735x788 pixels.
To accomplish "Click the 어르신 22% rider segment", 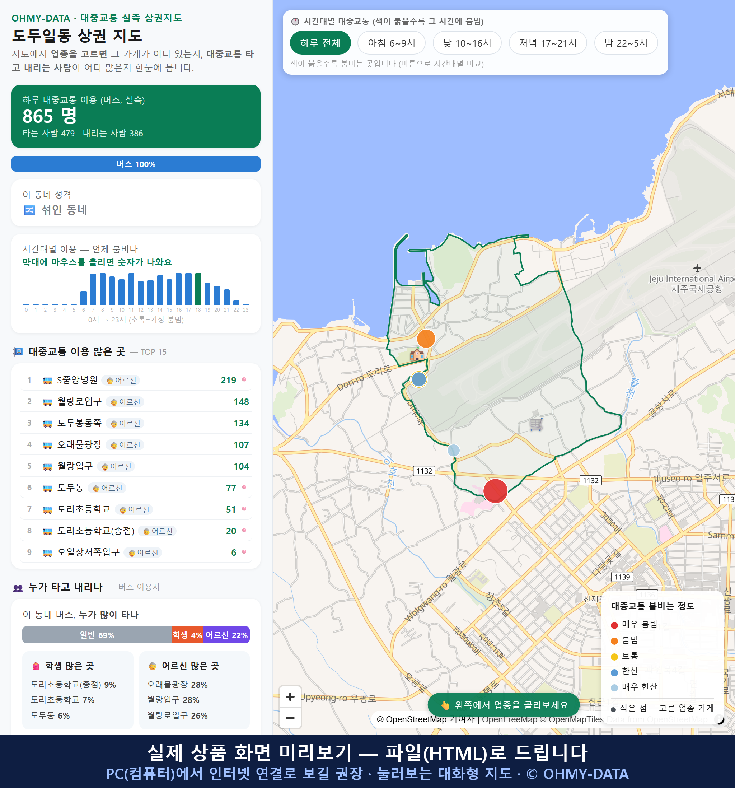I will [x=226, y=635].
